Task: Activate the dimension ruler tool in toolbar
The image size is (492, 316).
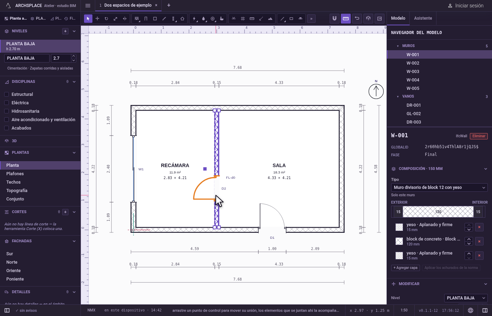Action: tap(252, 19)
